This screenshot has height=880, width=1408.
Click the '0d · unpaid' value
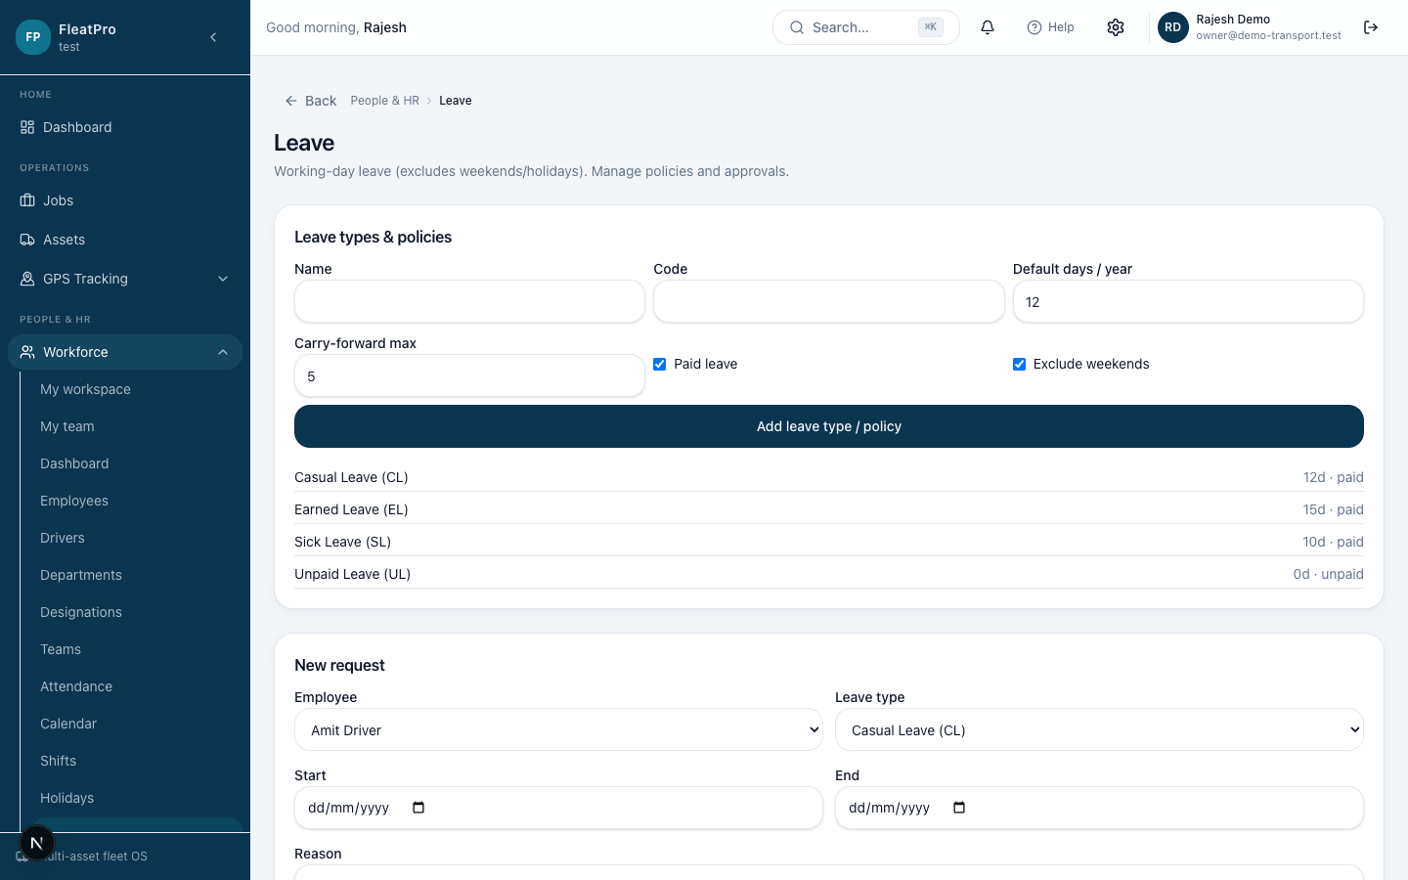pos(1328,574)
